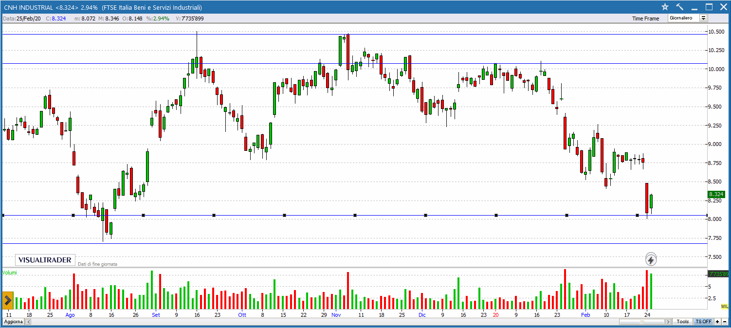The width and height of the screenshot is (731, 328).
Task: Click the Feb month label on time axis
Action: point(585,315)
